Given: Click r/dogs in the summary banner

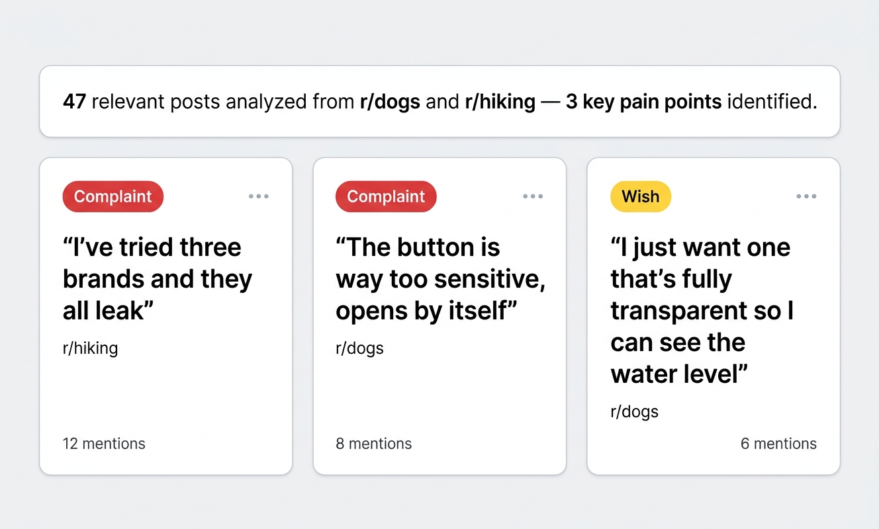Looking at the screenshot, I should click(390, 102).
